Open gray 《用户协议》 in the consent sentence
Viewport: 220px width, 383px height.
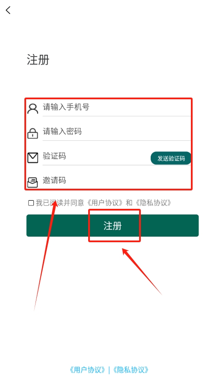pyautogui.click(x=105, y=203)
